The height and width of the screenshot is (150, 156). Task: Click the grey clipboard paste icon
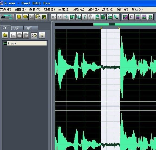(x=91, y=17)
